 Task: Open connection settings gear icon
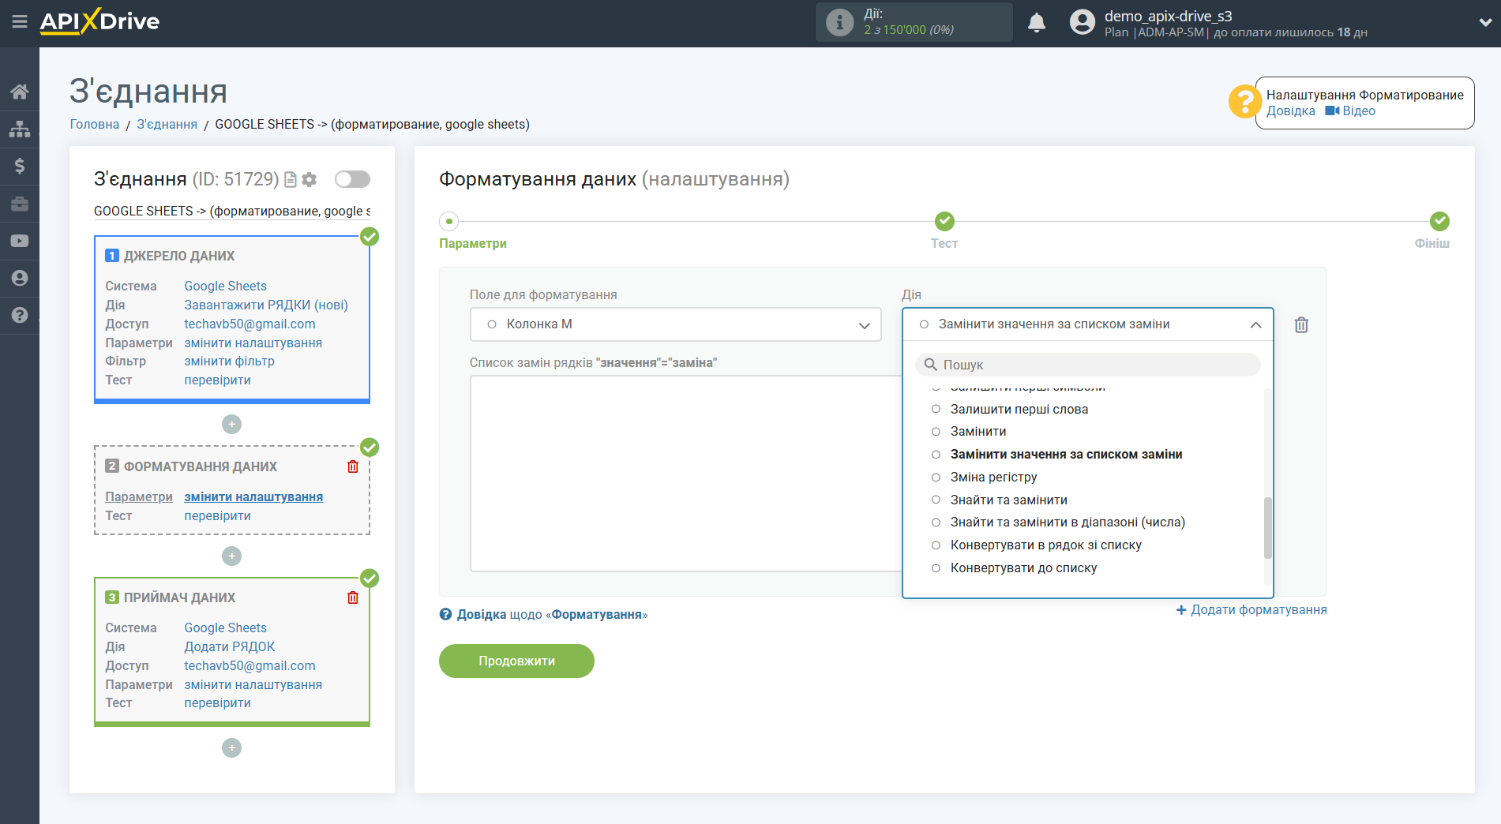tap(310, 180)
